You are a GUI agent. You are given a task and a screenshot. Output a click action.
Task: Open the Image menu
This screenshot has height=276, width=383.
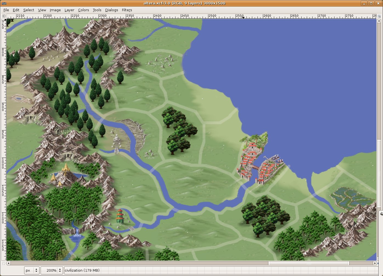(x=55, y=10)
